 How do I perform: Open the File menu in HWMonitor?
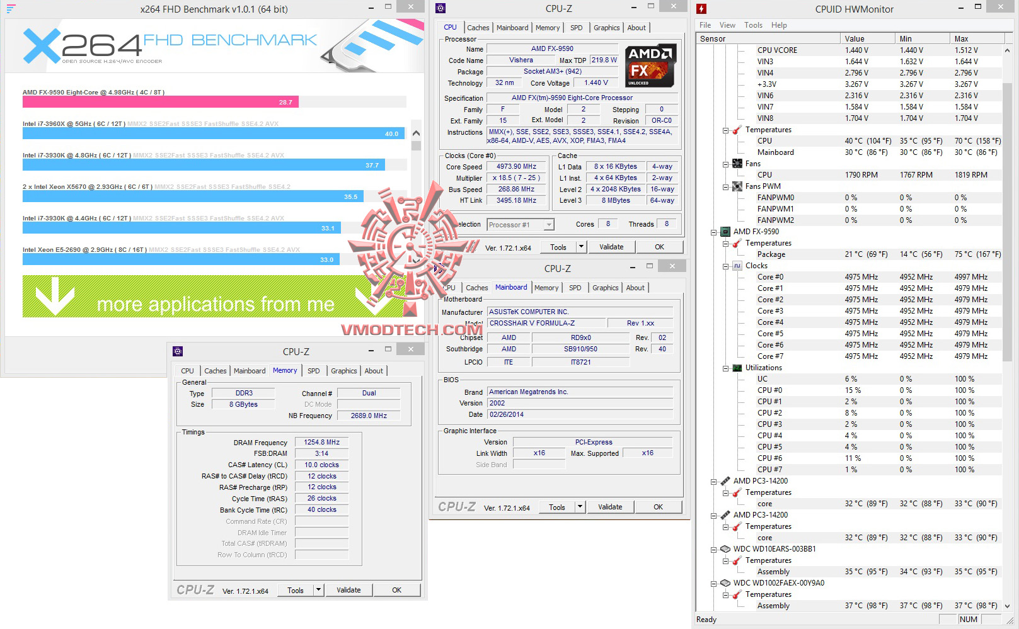coord(705,25)
